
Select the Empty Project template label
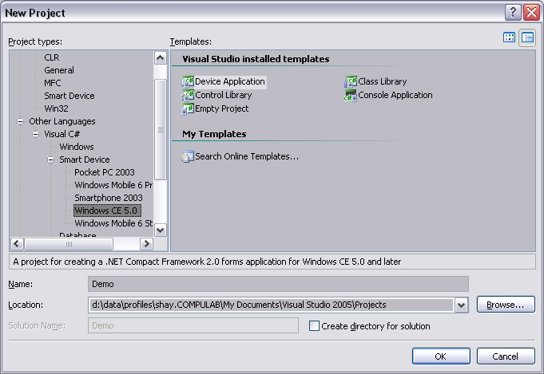(x=222, y=108)
